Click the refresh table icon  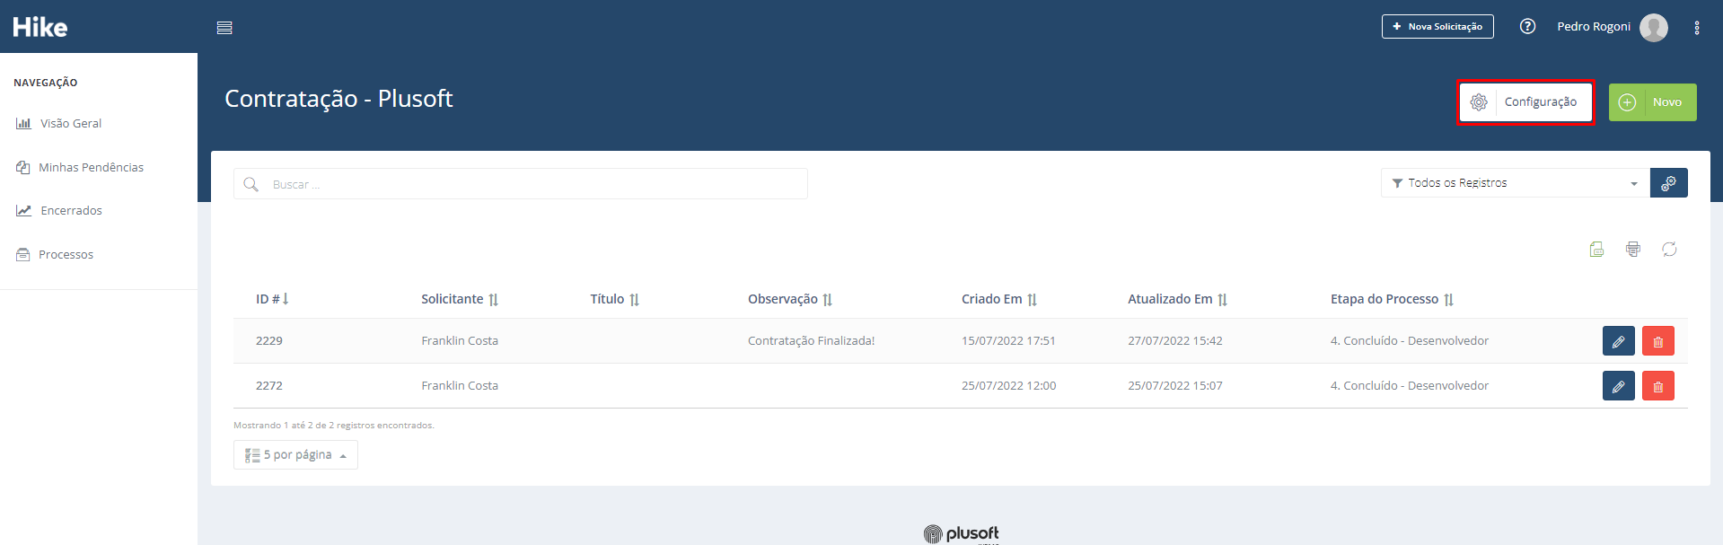tap(1669, 250)
